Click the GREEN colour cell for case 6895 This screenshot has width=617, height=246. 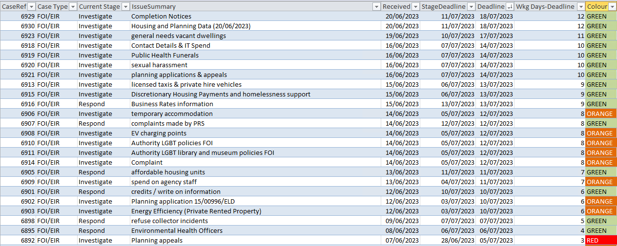point(601,230)
